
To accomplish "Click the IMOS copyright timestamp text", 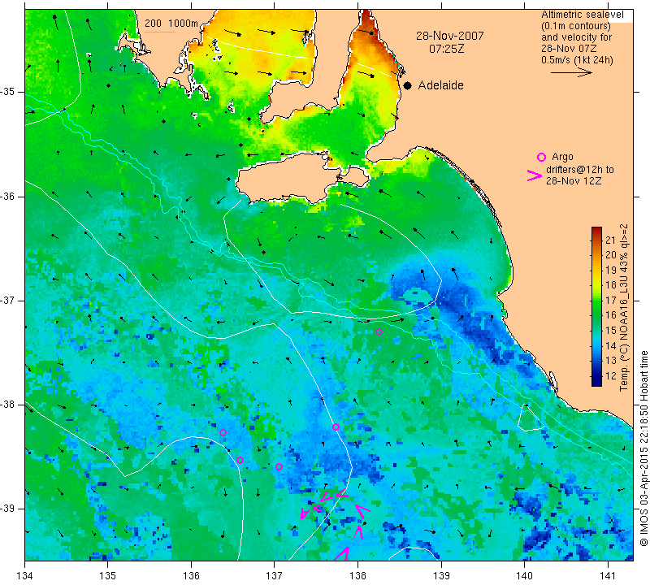I will pos(643,448).
